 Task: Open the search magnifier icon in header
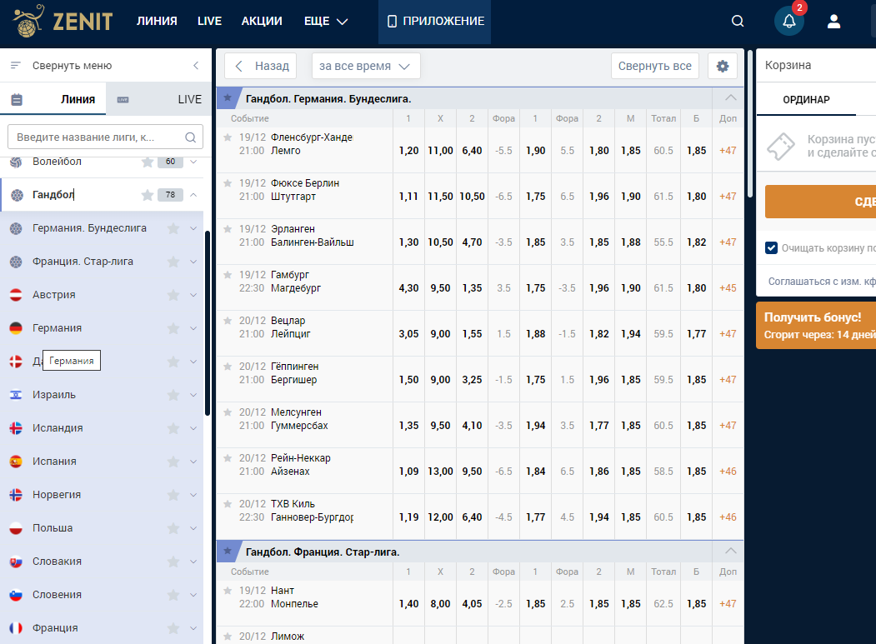coord(738,21)
